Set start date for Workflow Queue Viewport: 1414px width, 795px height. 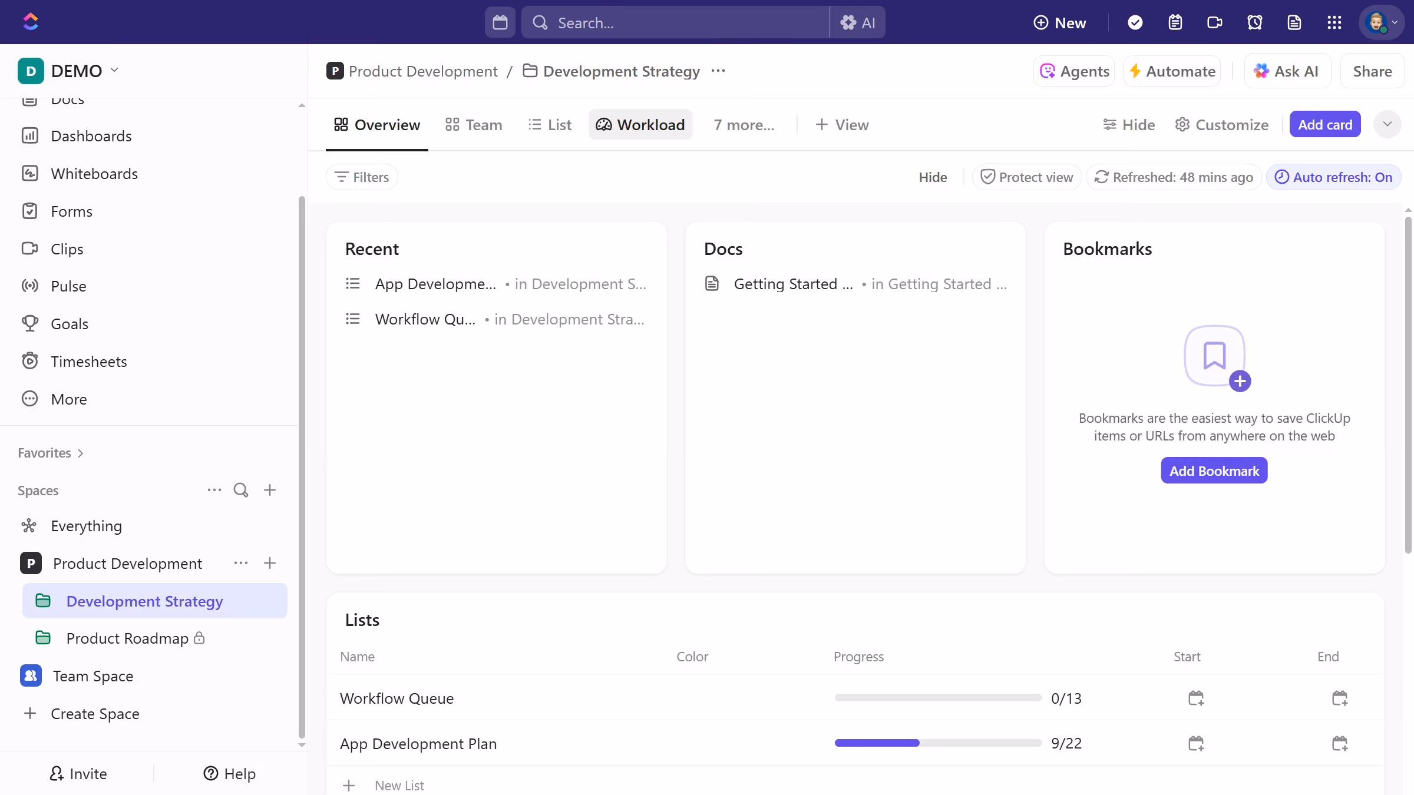(x=1196, y=698)
